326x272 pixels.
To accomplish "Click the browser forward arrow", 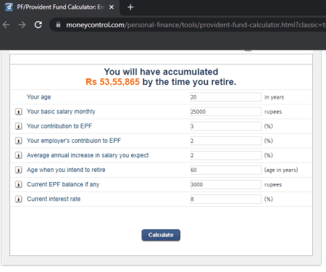I will pyautogui.click(x=22, y=25).
